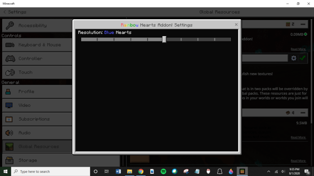The image size is (314, 176).
Task: Open the Subscriptions calendar icon
Action: pyautogui.click(x=9, y=119)
